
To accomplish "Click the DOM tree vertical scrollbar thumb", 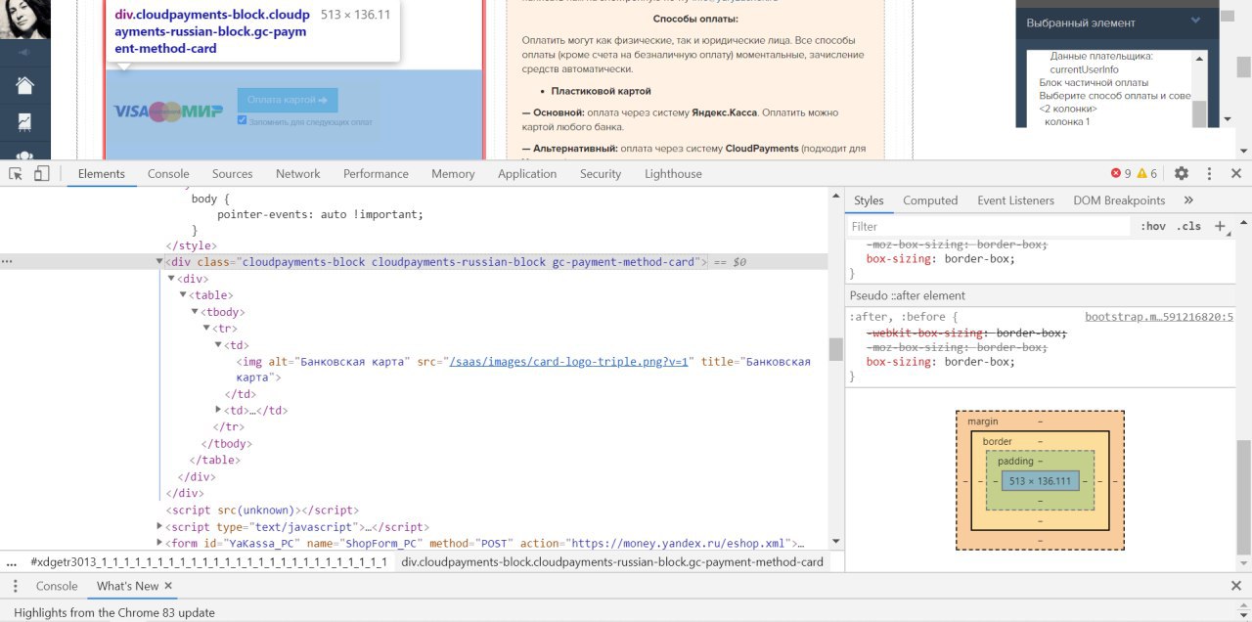I will pyautogui.click(x=835, y=349).
